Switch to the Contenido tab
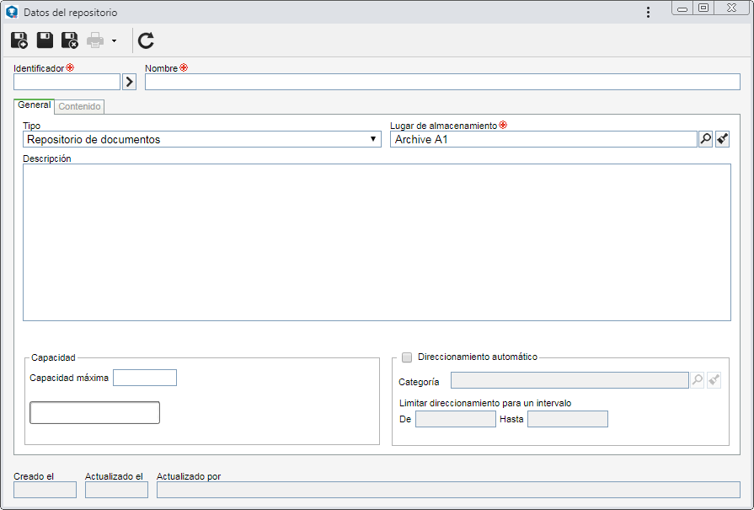Viewport: 754px width, 510px height. coord(79,106)
